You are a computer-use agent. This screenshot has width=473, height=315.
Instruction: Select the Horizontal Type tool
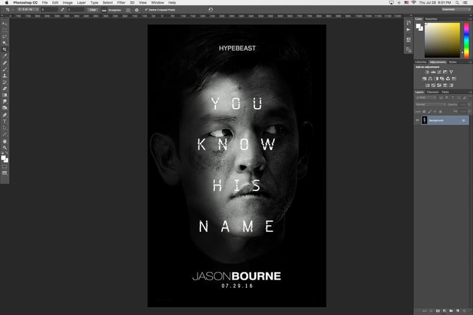[5, 122]
